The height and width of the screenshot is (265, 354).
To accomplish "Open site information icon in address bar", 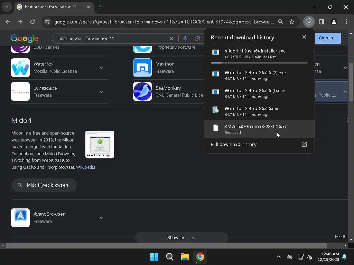I will tap(47, 22).
